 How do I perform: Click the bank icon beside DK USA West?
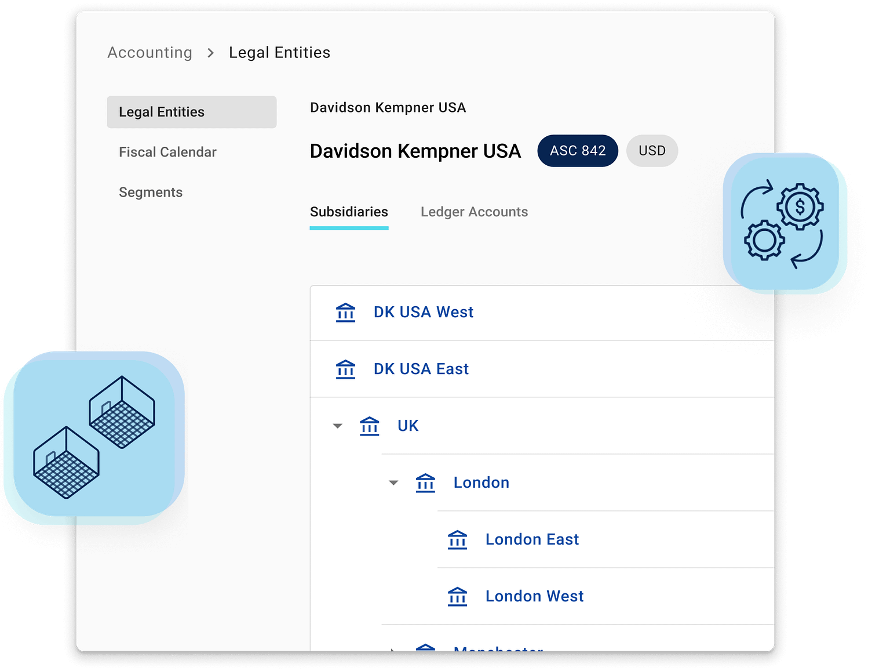pyautogui.click(x=346, y=312)
